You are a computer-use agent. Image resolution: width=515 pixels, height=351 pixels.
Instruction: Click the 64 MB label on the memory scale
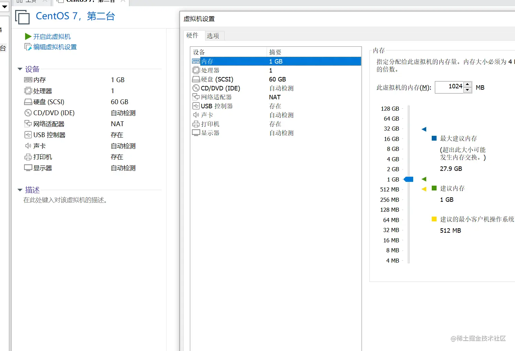point(391,220)
